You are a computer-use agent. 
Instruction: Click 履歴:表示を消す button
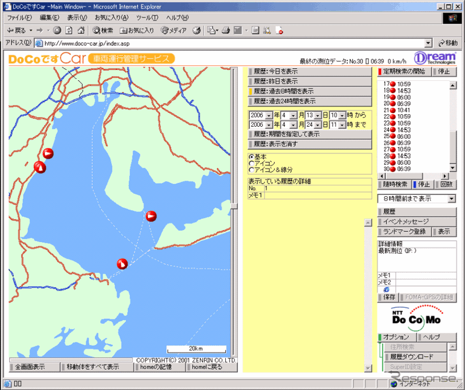coord(310,144)
